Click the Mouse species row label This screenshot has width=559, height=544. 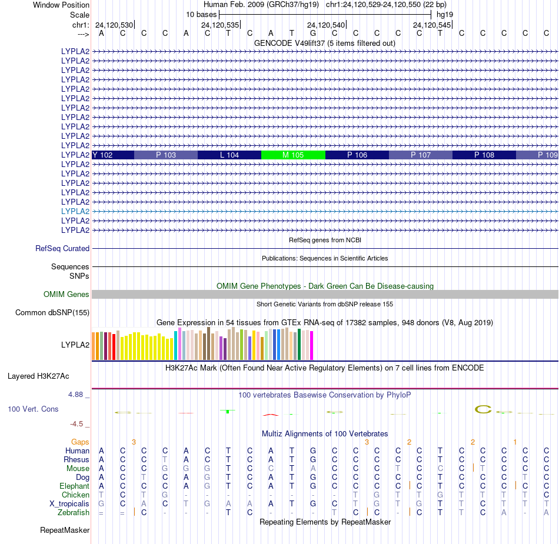(78, 469)
